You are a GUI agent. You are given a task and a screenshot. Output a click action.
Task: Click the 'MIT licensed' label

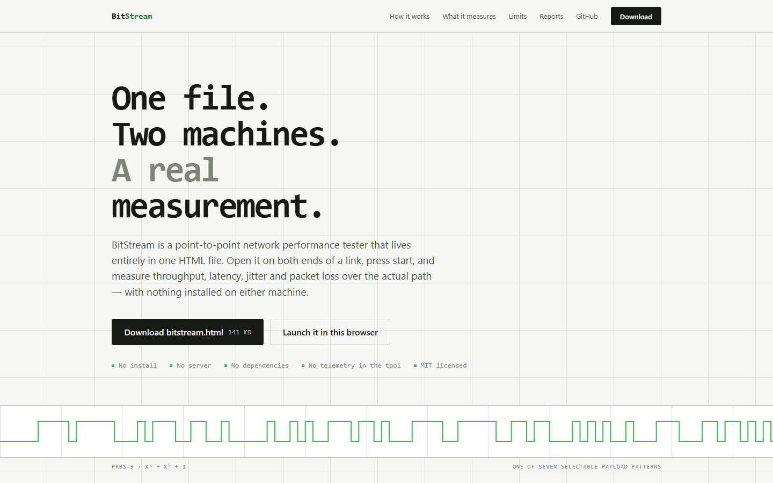coord(440,365)
